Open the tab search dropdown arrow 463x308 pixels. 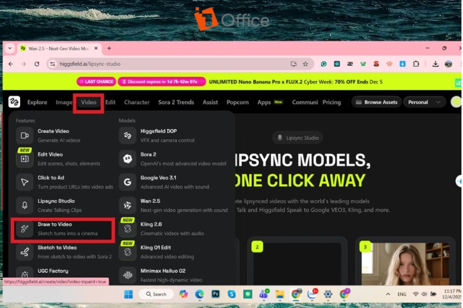coord(10,48)
